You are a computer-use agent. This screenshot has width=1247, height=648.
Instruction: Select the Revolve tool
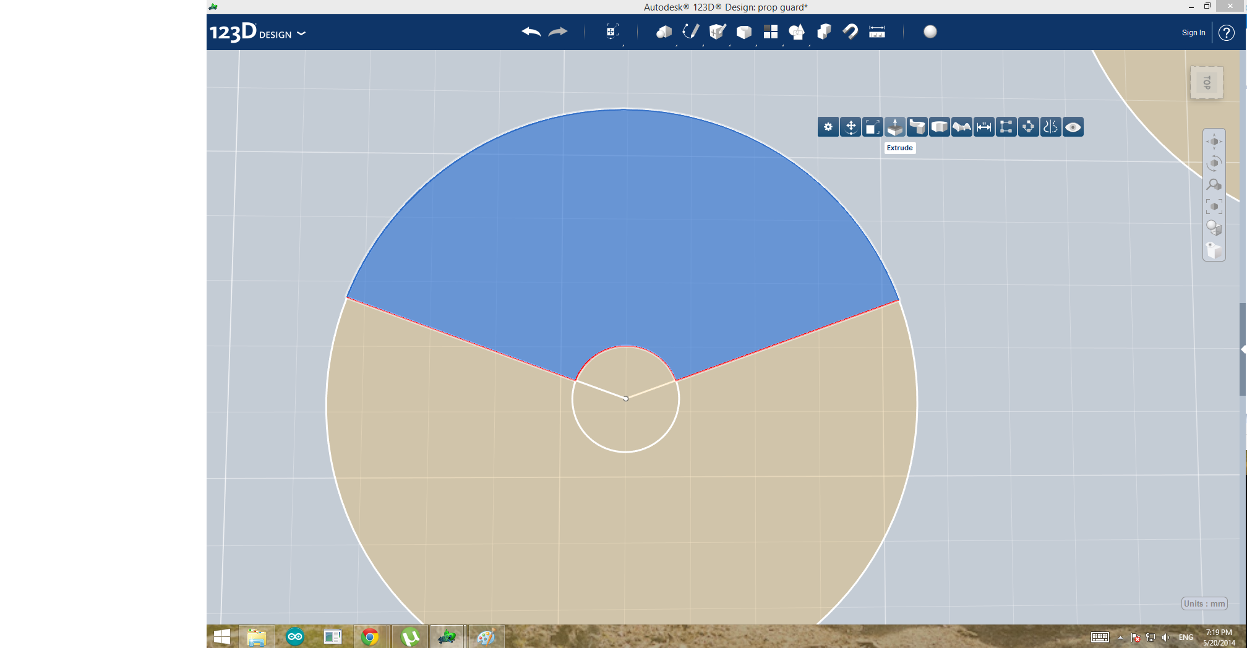pyautogui.click(x=940, y=127)
